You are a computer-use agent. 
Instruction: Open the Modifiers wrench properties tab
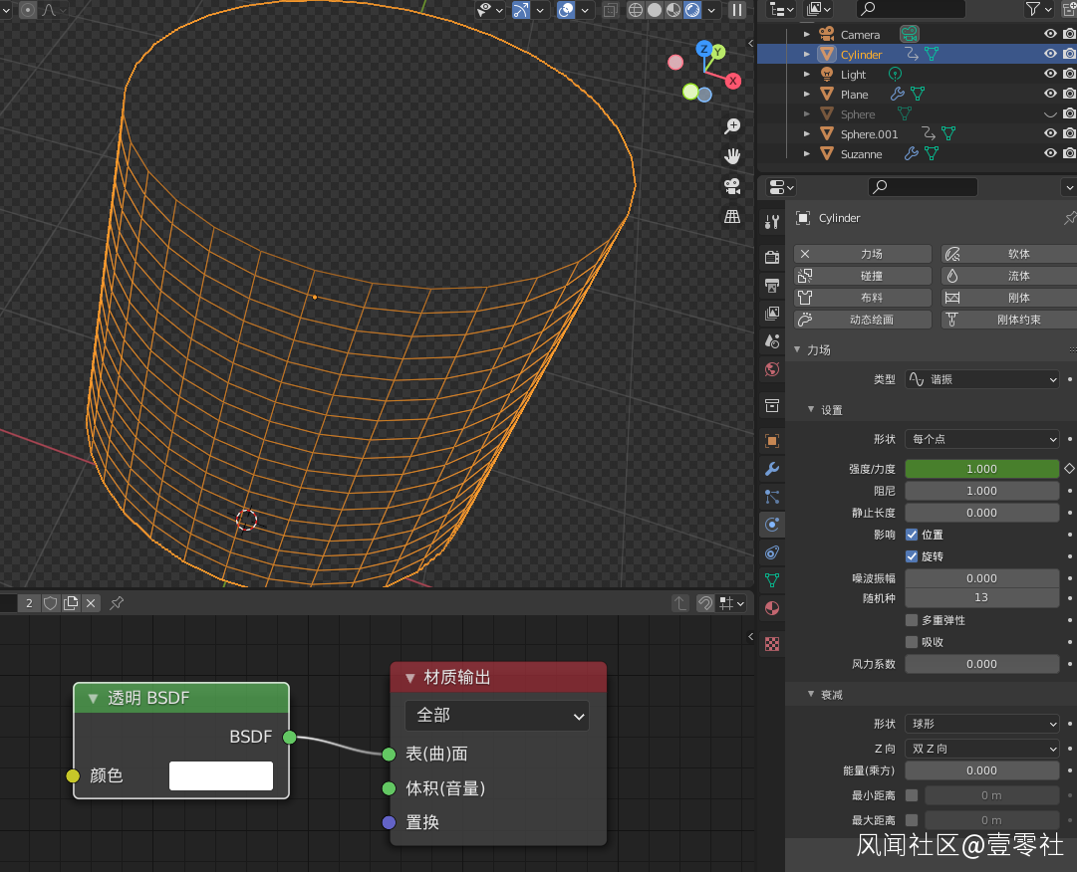pos(772,469)
